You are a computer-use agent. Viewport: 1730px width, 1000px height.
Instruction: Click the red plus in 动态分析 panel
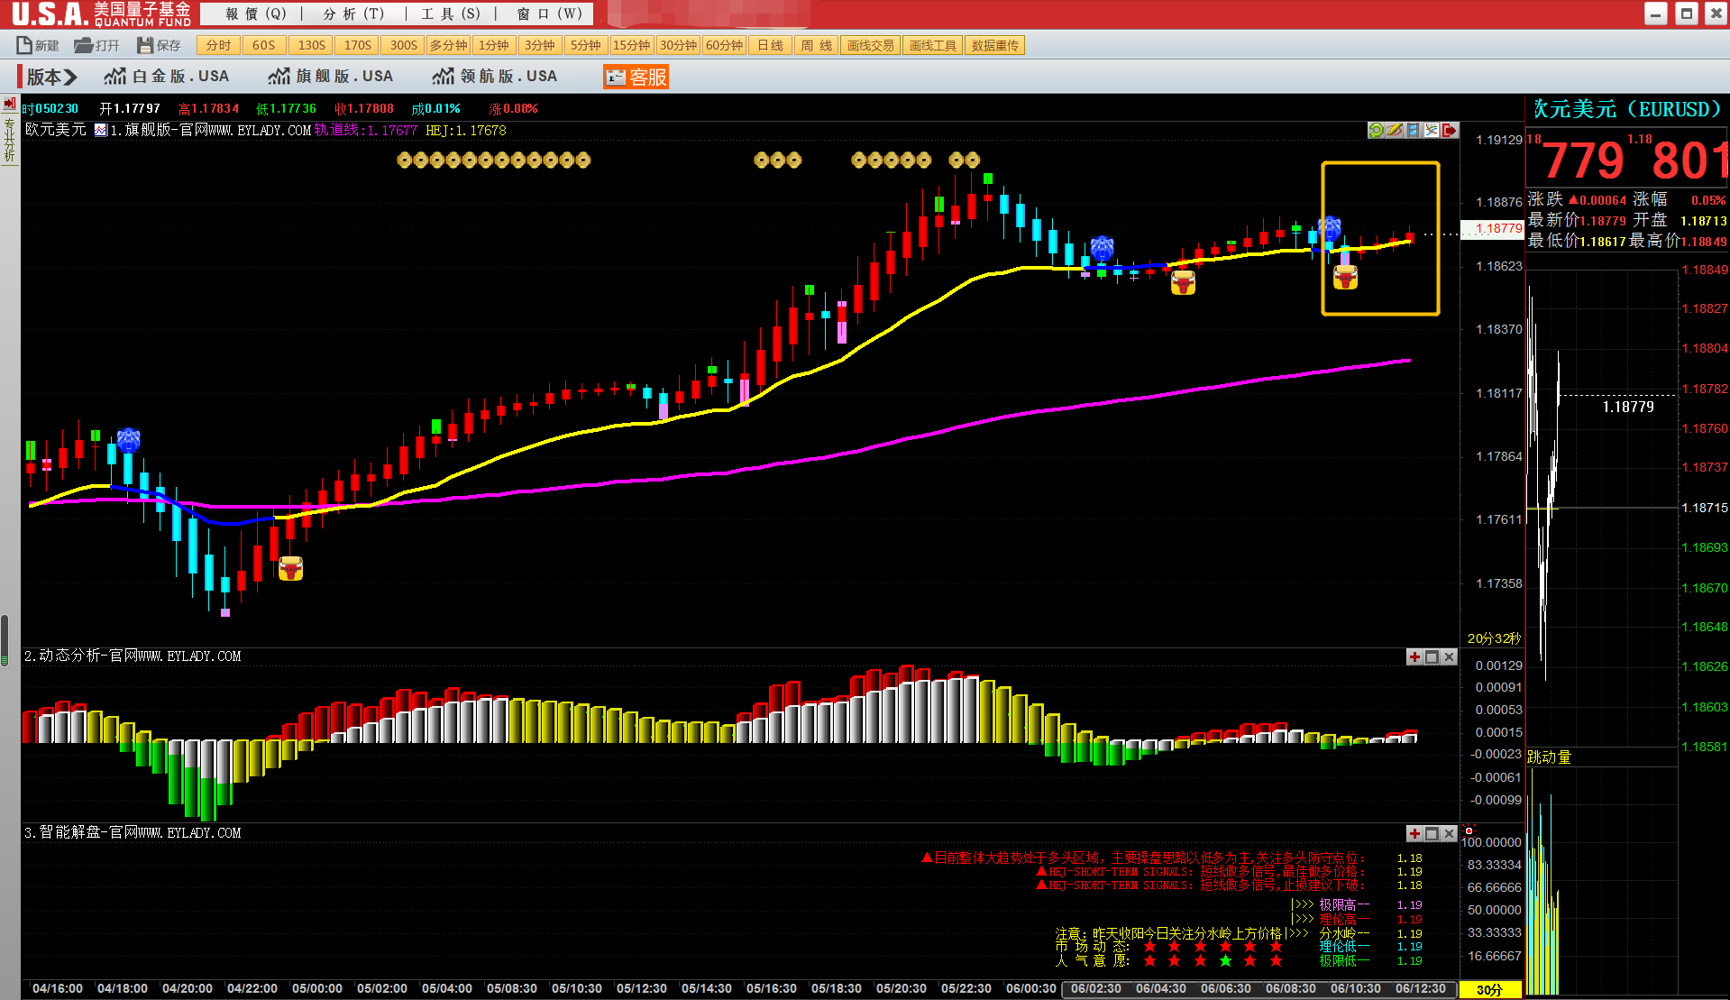pyautogui.click(x=1414, y=657)
